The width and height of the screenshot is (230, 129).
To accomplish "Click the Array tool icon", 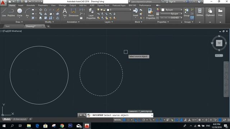I will [x=50, y=18].
